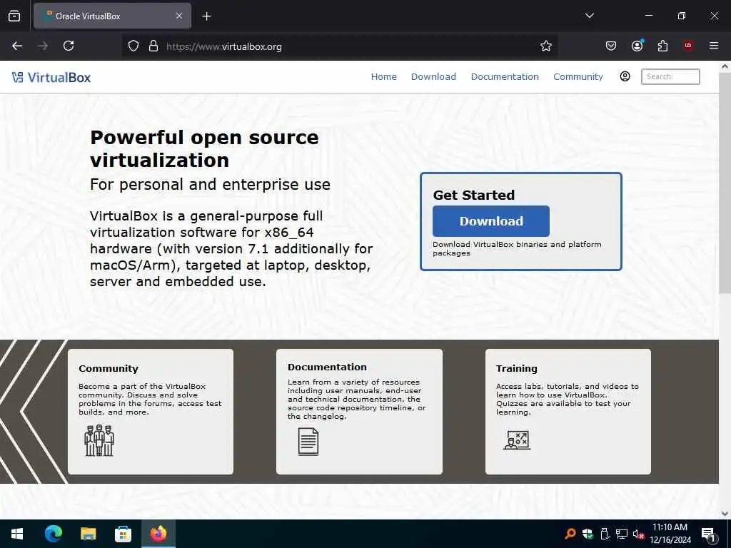This screenshot has height=548, width=731.
Task: Open the extensions puzzle icon
Action: (662, 46)
